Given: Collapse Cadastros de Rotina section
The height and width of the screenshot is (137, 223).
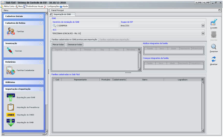Looking at the screenshot, I should pos(41,23).
